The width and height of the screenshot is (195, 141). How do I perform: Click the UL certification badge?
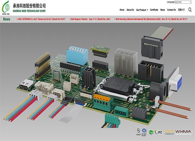coord(139,131)
